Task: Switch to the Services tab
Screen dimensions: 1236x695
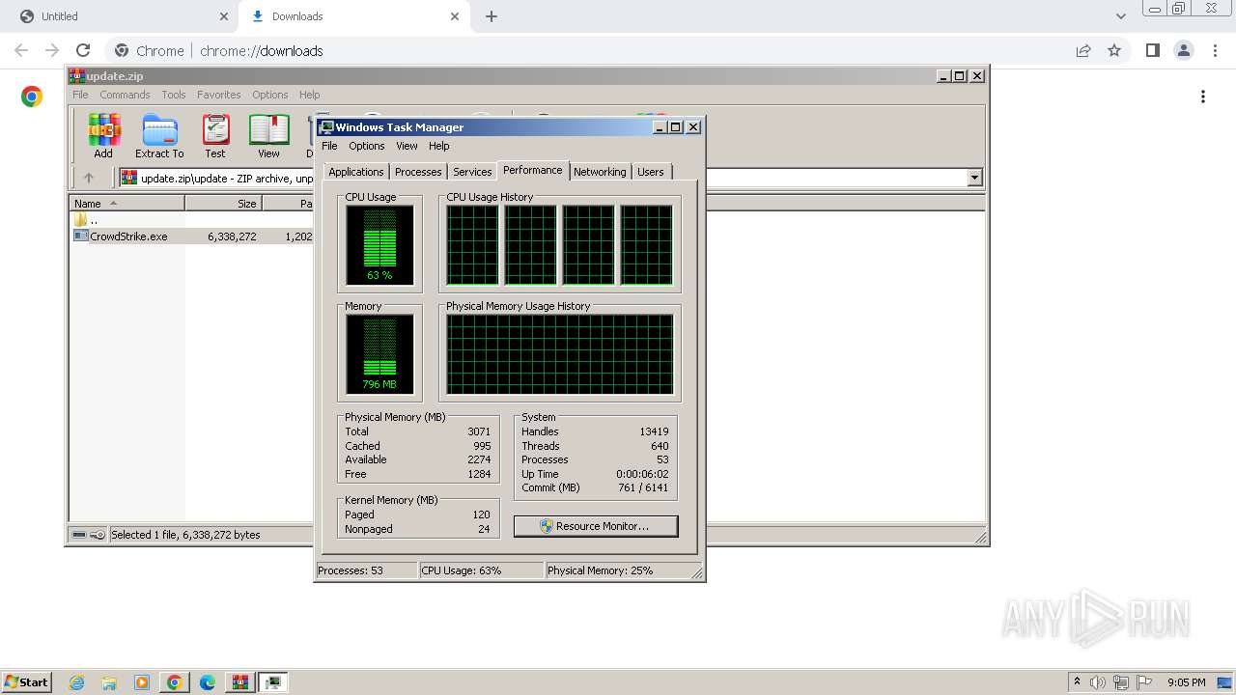Action: (x=472, y=172)
